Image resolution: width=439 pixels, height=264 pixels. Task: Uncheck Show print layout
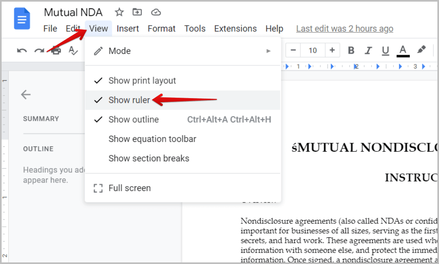[142, 81]
